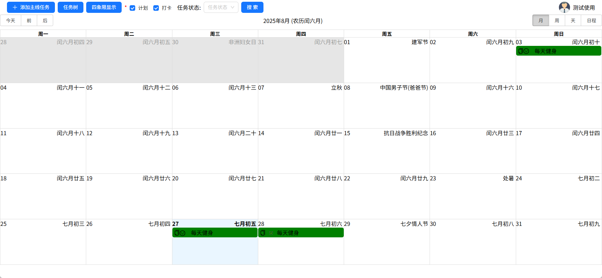Select the 16 闰六月廿三 day cell
Screen dimensions: 602x278
tap(473, 151)
